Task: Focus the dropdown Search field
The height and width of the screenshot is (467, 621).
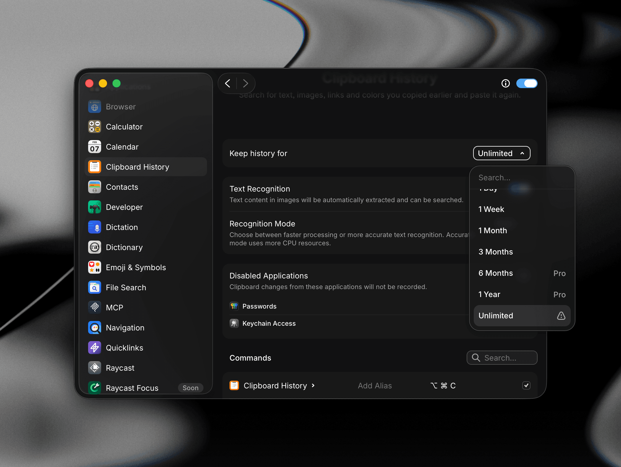Action: click(522, 178)
